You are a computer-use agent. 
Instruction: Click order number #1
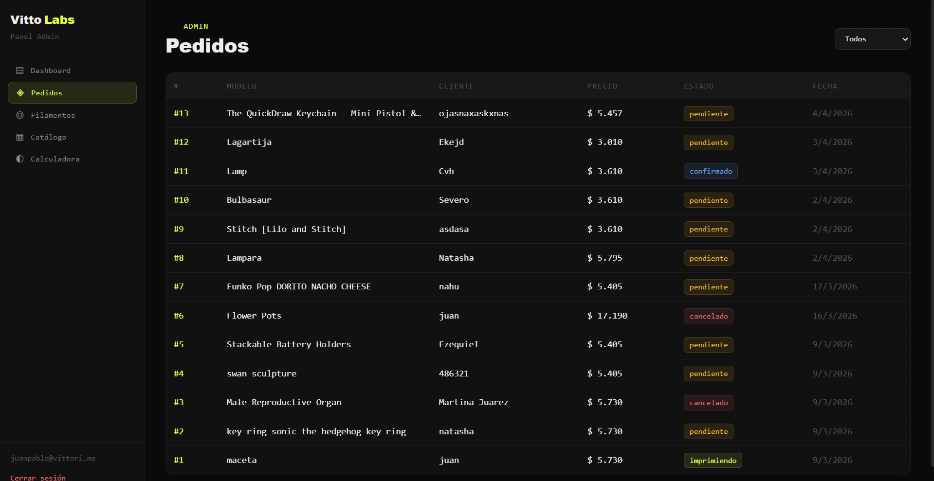coord(179,460)
